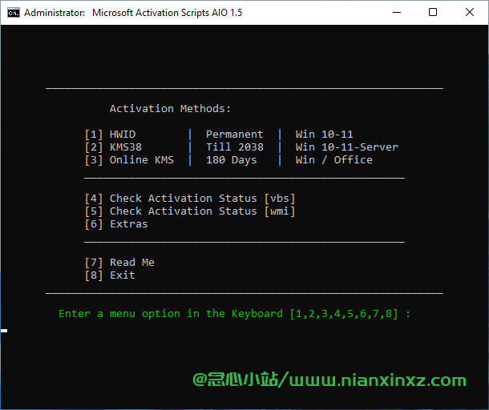Click the 'Permanent' text in HWID row
Screen dimensions: 489x410
[235, 135]
